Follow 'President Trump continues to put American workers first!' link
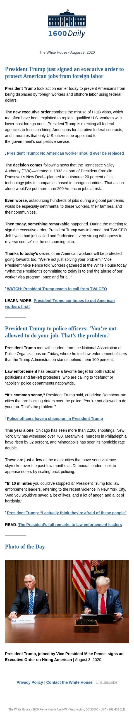 60,303
